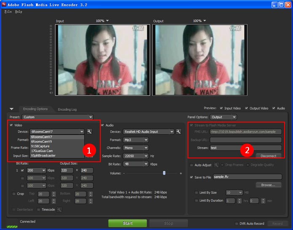Screen dimensions: 293x230
Task: Click the Disconnect button
Action: 268,156
